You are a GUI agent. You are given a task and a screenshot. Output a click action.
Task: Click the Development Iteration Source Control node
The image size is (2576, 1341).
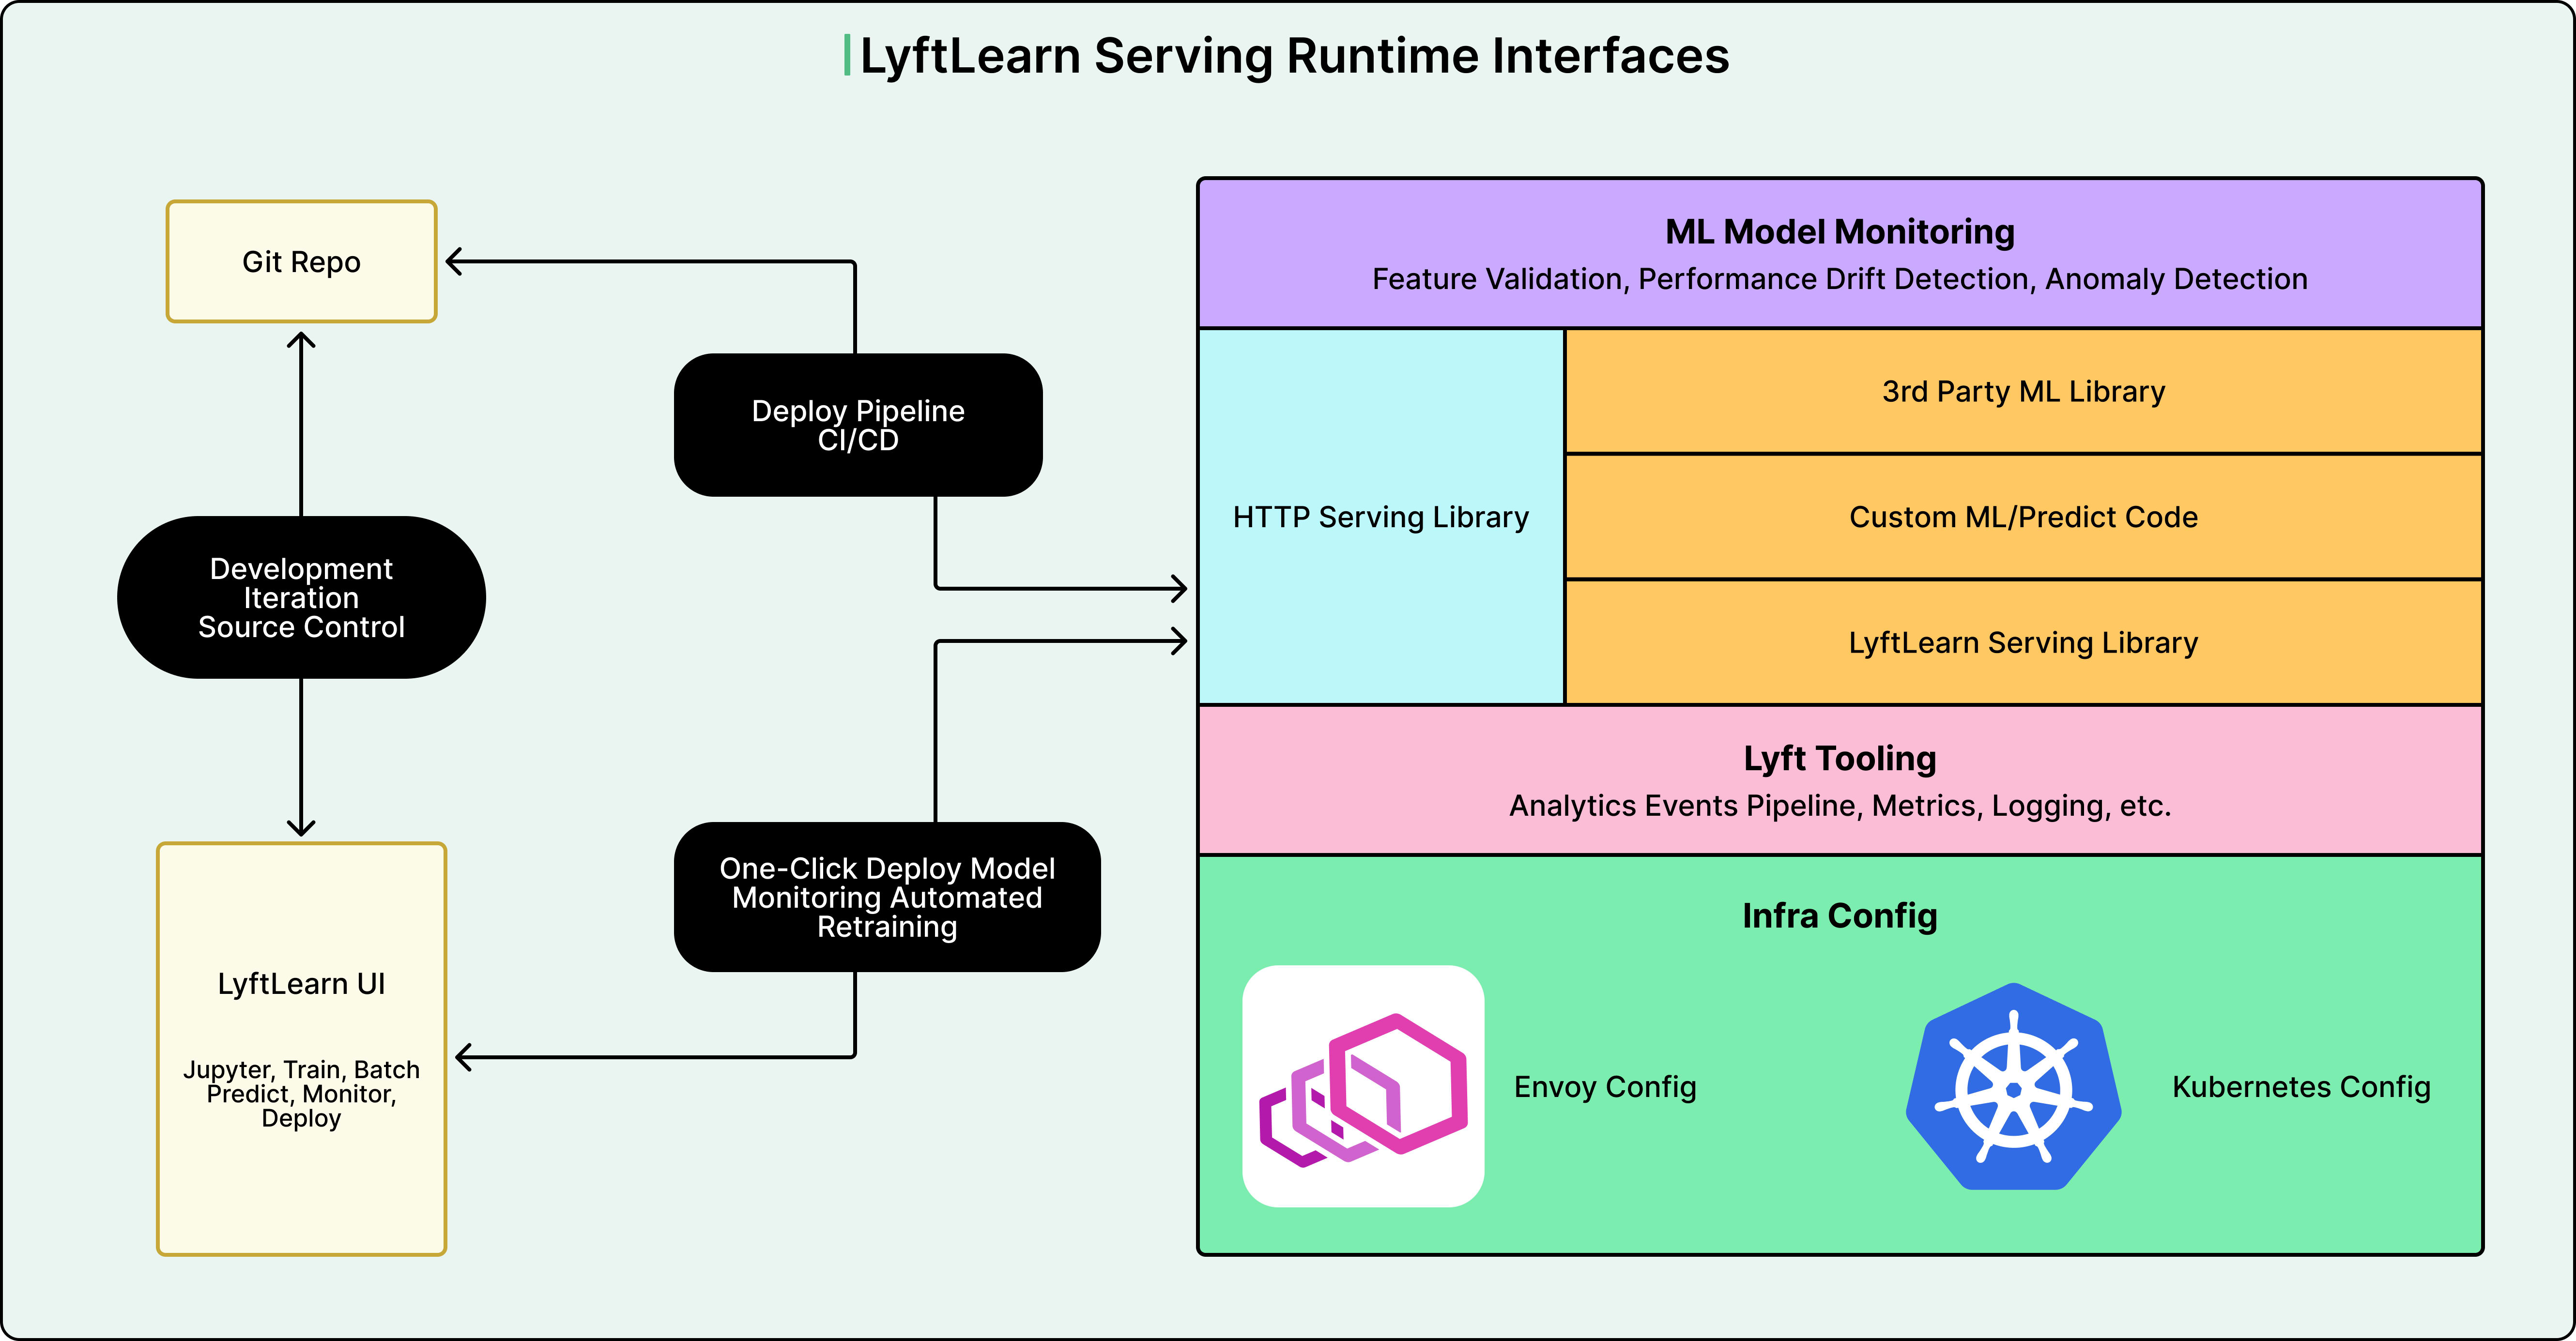click(301, 597)
